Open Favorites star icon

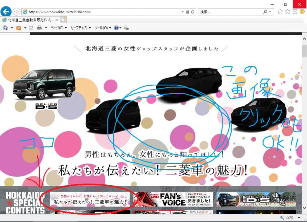pyautogui.click(x=287, y=12)
